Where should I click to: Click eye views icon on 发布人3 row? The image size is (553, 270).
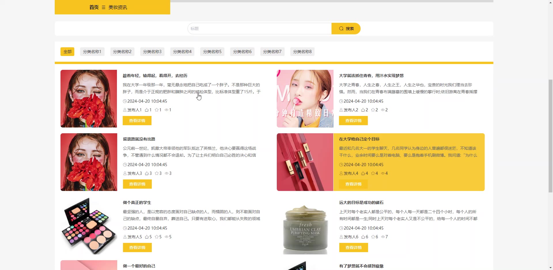pyautogui.click(x=166, y=173)
